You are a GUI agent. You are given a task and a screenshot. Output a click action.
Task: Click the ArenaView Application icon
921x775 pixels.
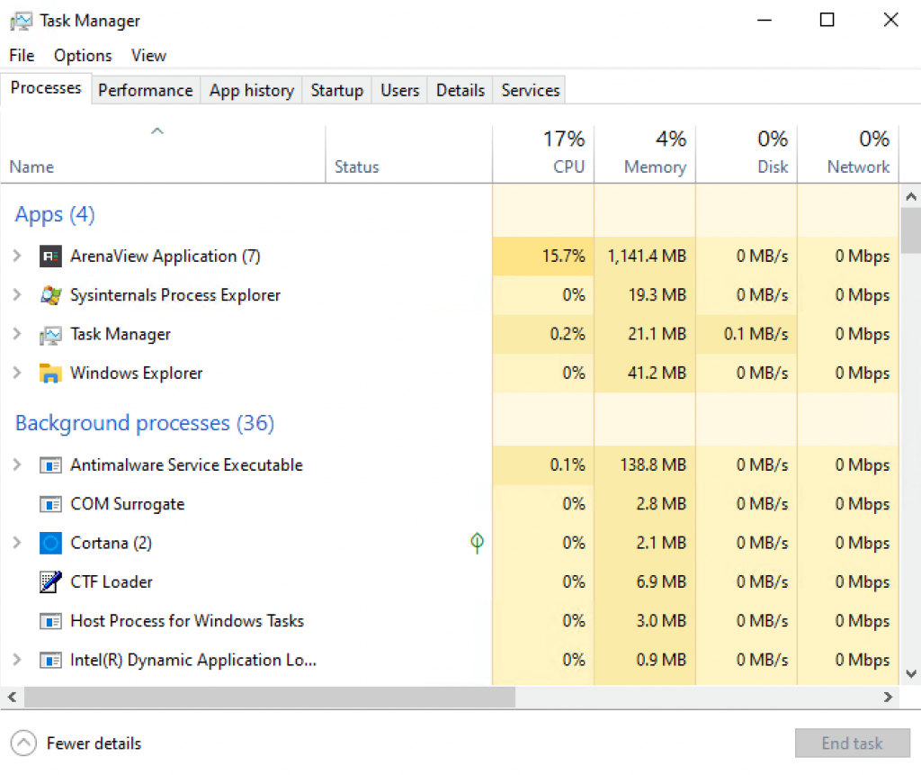pyautogui.click(x=50, y=257)
